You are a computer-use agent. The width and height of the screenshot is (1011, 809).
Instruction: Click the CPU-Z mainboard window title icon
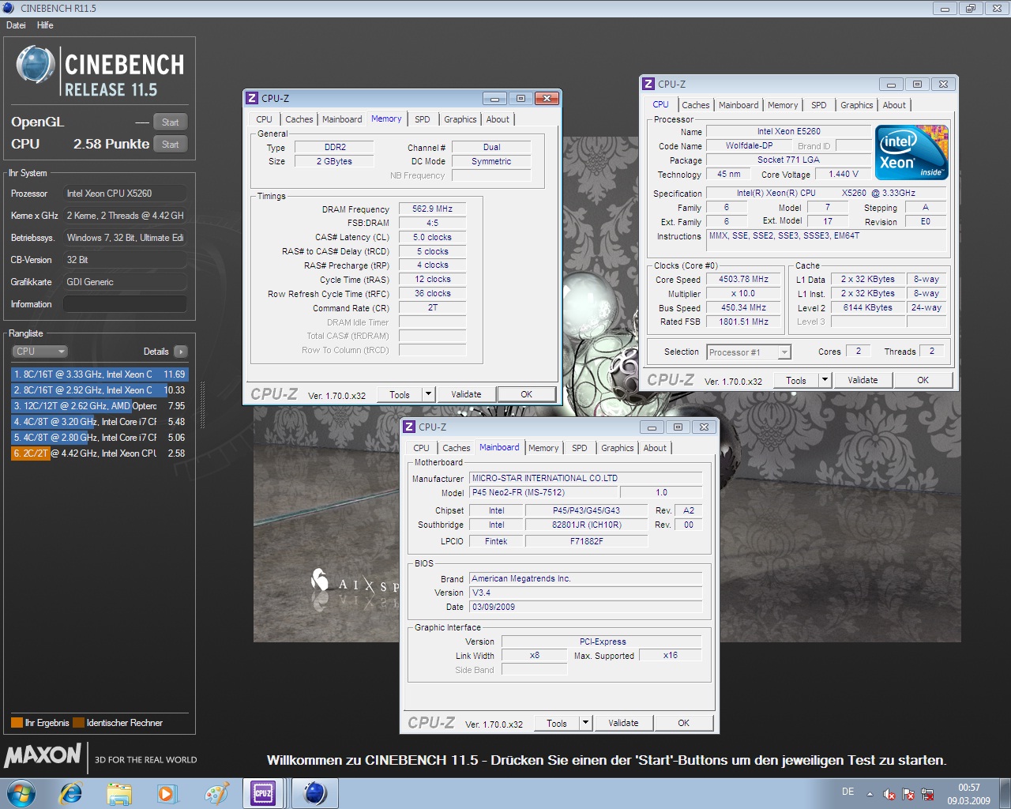pos(409,427)
